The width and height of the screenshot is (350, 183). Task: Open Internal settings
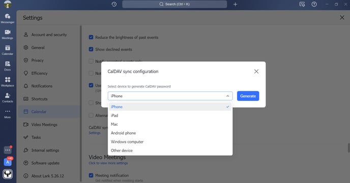click(49, 151)
